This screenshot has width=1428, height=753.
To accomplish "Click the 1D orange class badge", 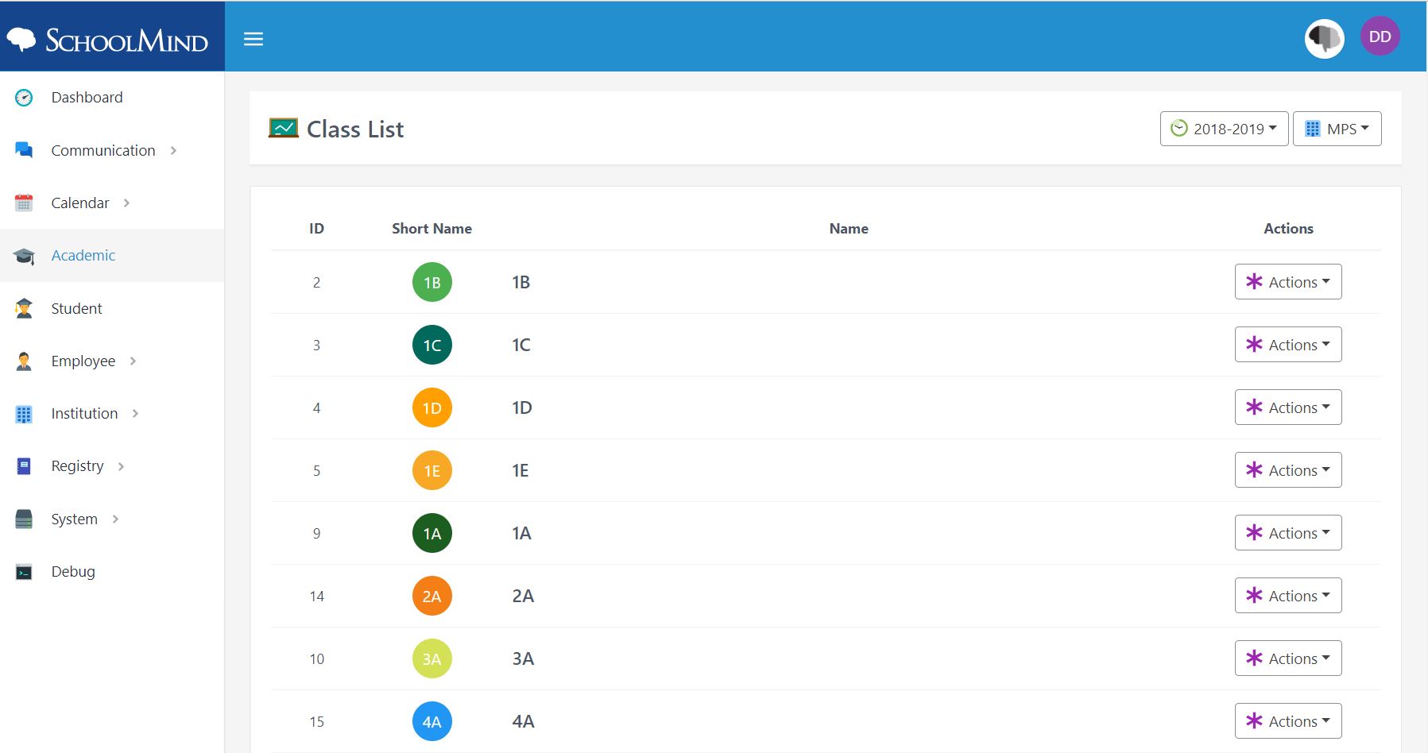I will pos(432,407).
